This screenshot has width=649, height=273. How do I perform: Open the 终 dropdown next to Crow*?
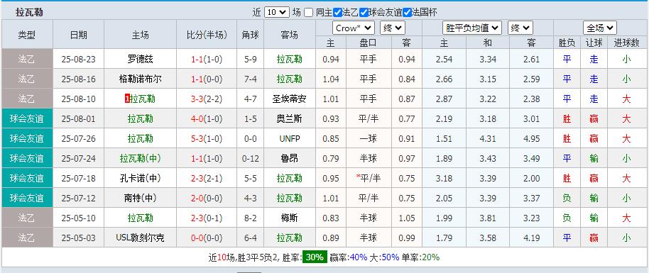coord(393,28)
